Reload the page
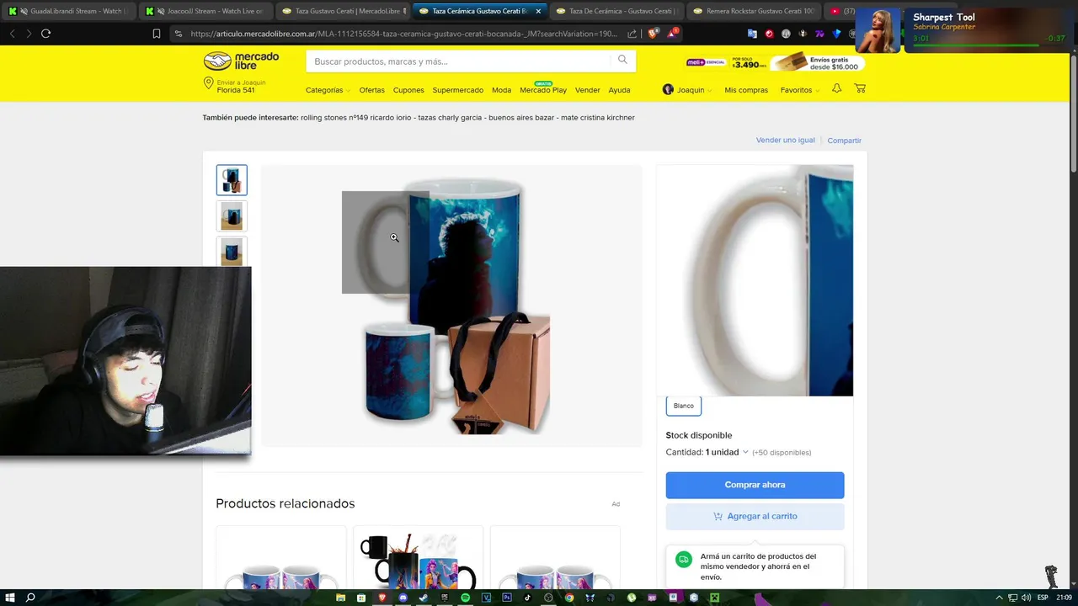The image size is (1078, 606). pyautogui.click(x=45, y=34)
